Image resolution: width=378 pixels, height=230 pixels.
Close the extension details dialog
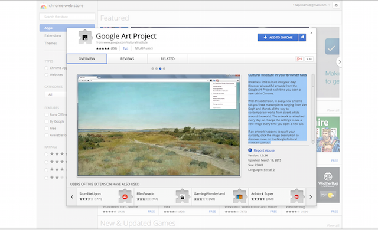[x=311, y=33]
